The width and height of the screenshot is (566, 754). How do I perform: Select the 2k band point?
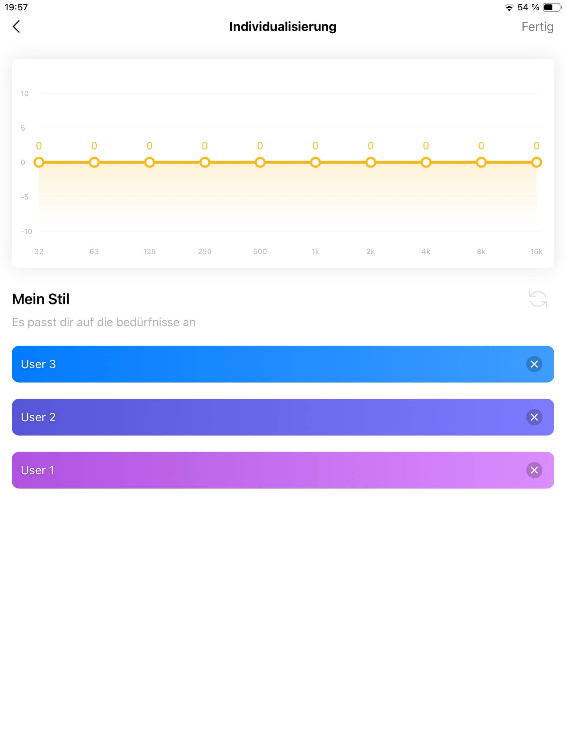[x=371, y=162]
